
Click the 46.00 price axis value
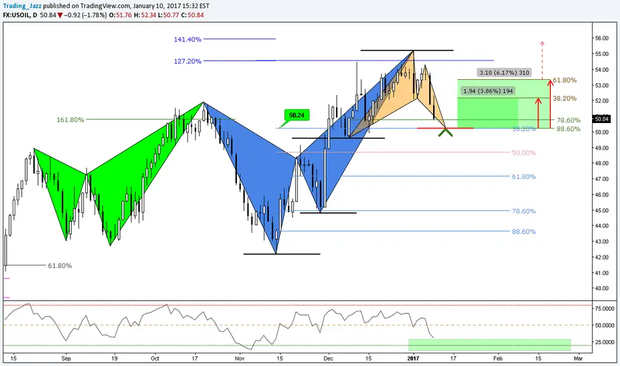602,195
